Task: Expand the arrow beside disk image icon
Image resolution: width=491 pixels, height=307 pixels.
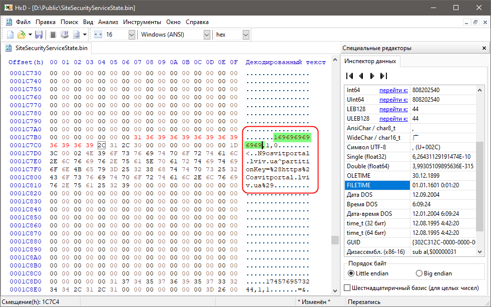Action: point(85,35)
